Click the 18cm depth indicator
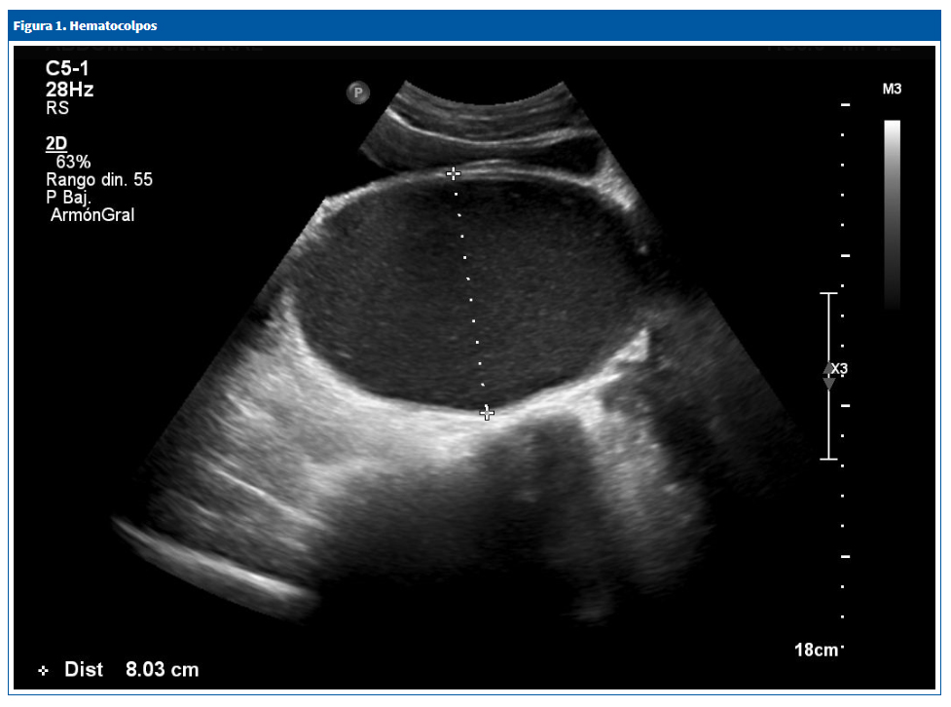Viewport: 951px width, 707px height. 816,650
